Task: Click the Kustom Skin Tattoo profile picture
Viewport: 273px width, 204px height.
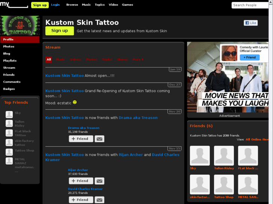Action: pyautogui.click(x=20, y=25)
